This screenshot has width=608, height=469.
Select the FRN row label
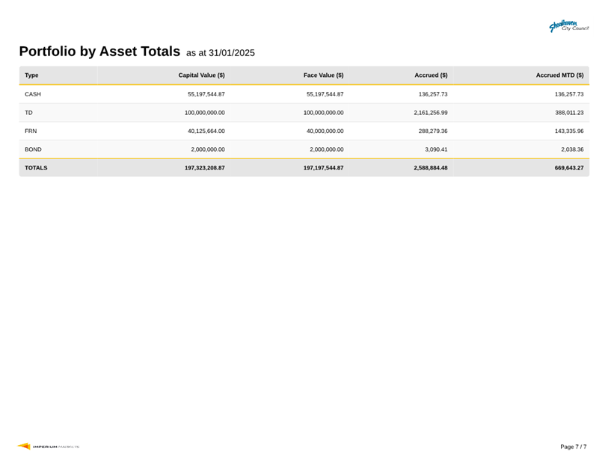coord(31,131)
